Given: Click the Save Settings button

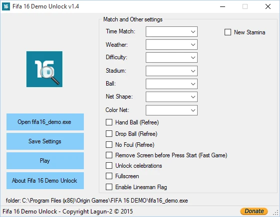Looking at the screenshot, I should (45, 141).
